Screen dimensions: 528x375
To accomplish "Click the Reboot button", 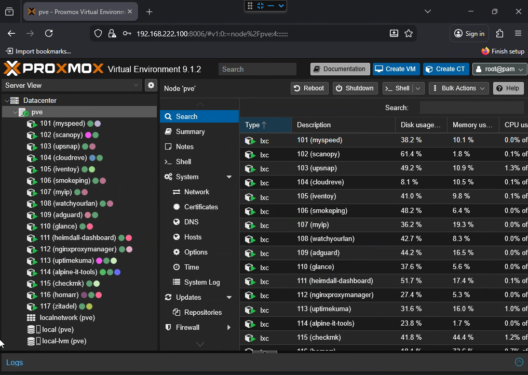I will click(309, 88).
